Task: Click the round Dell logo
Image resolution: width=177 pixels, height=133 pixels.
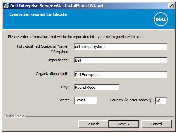Action: tap(161, 19)
